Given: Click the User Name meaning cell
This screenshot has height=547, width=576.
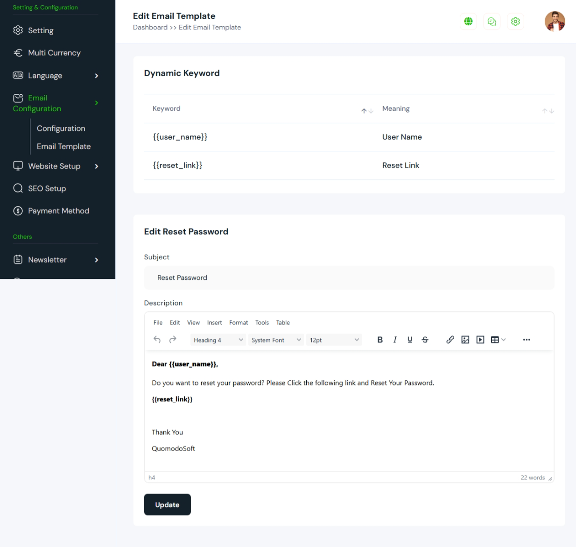Looking at the screenshot, I should (x=402, y=137).
